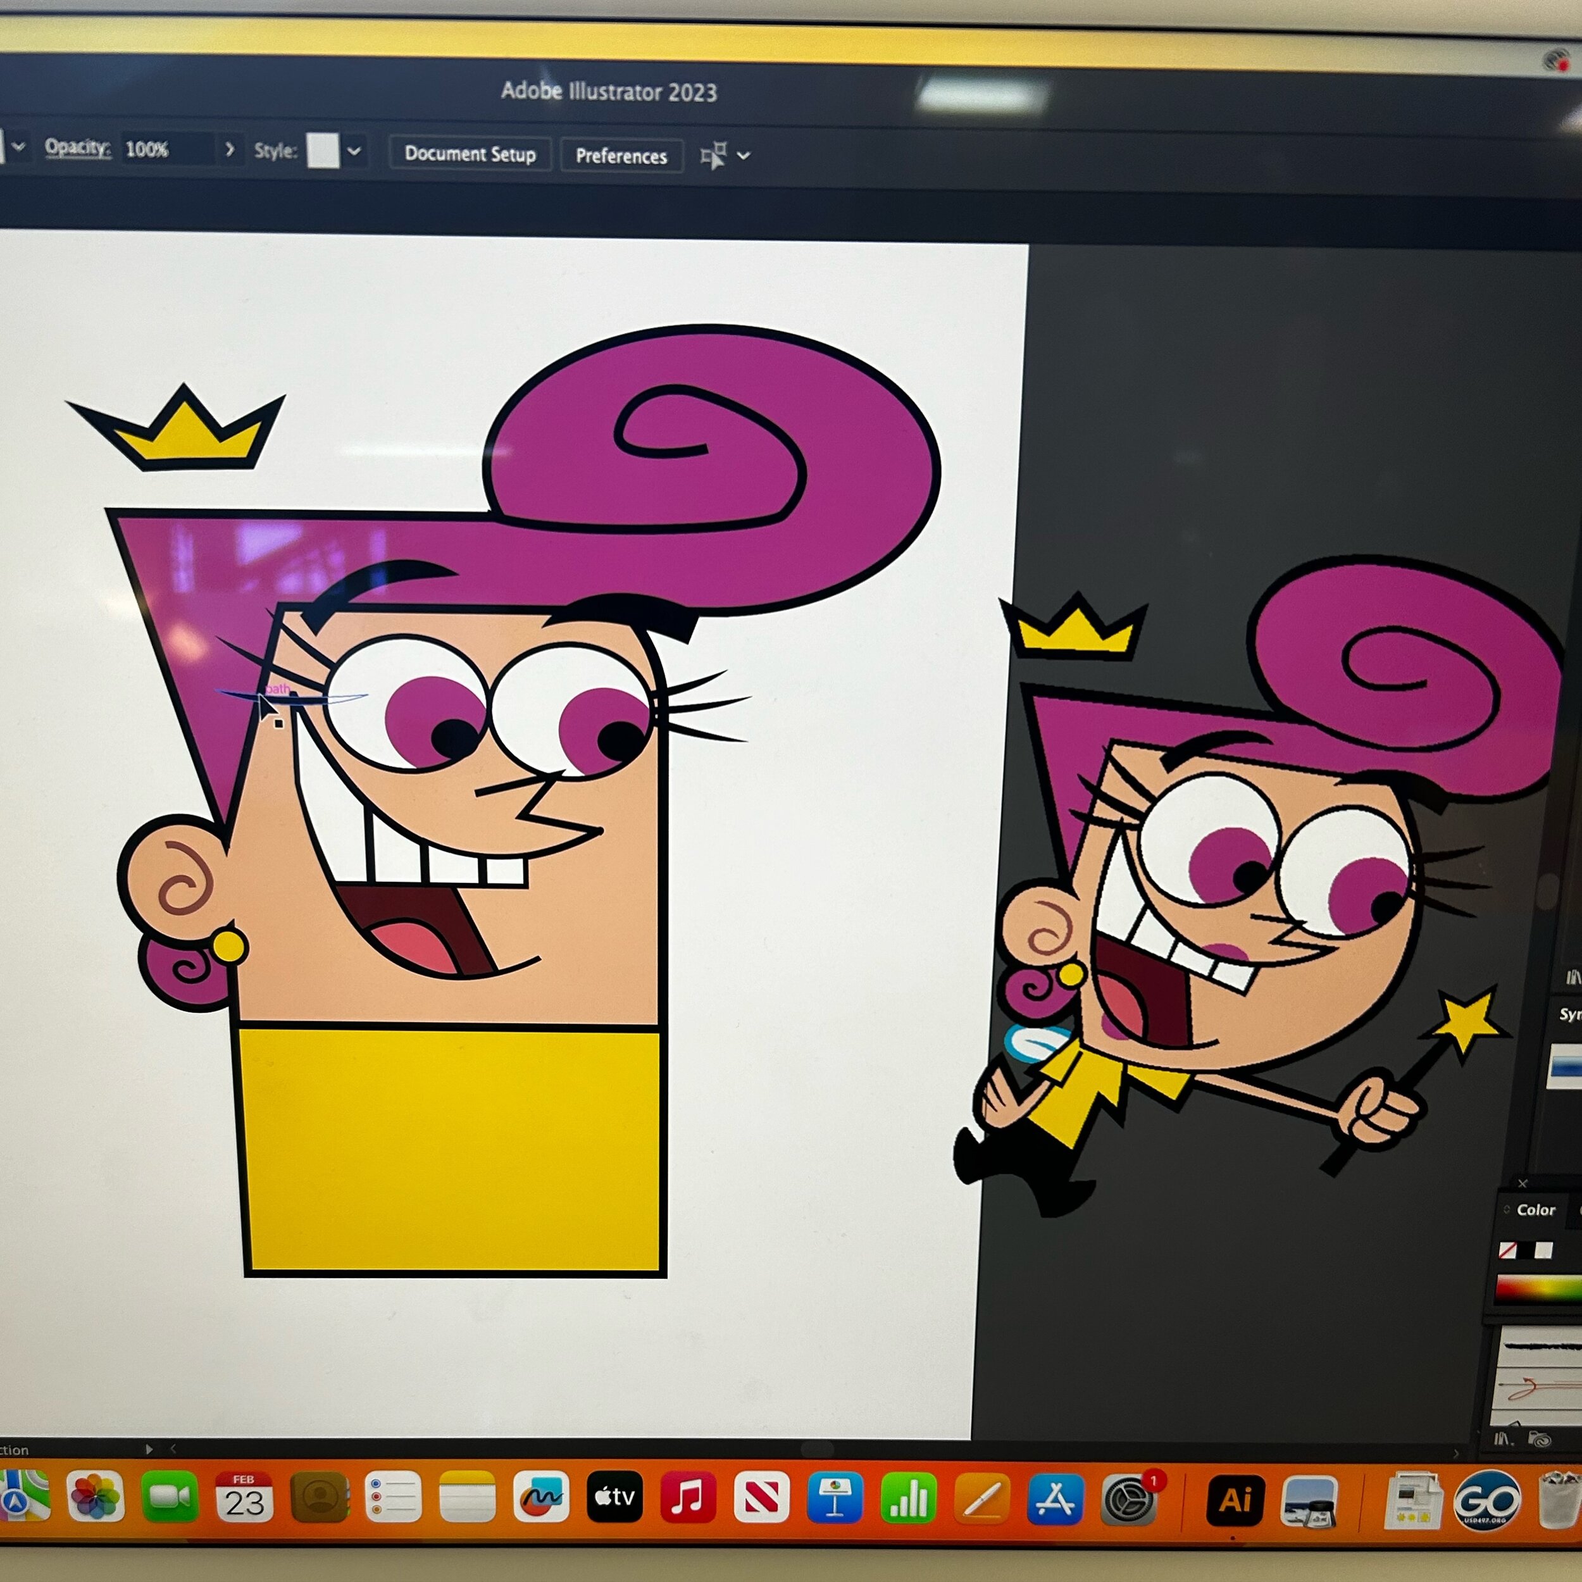The width and height of the screenshot is (1582, 1582).
Task: Open News from the Dock
Action: click(761, 1498)
